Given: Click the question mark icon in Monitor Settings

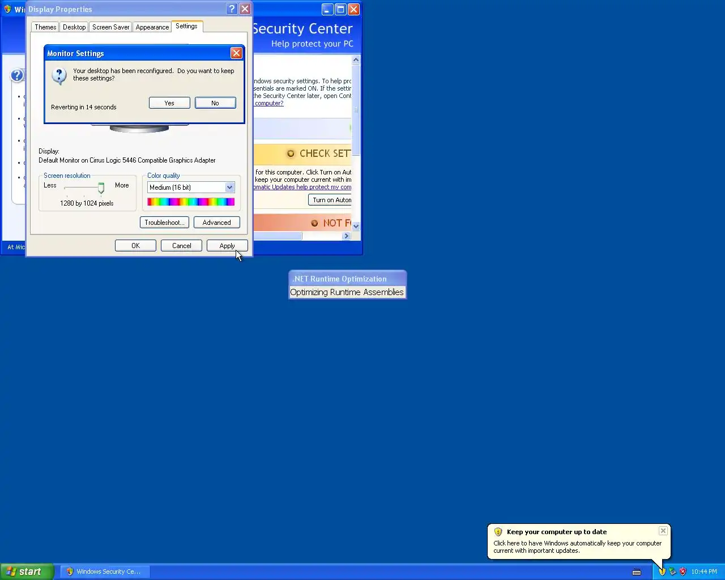Looking at the screenshot, I should tap(59, 76).
